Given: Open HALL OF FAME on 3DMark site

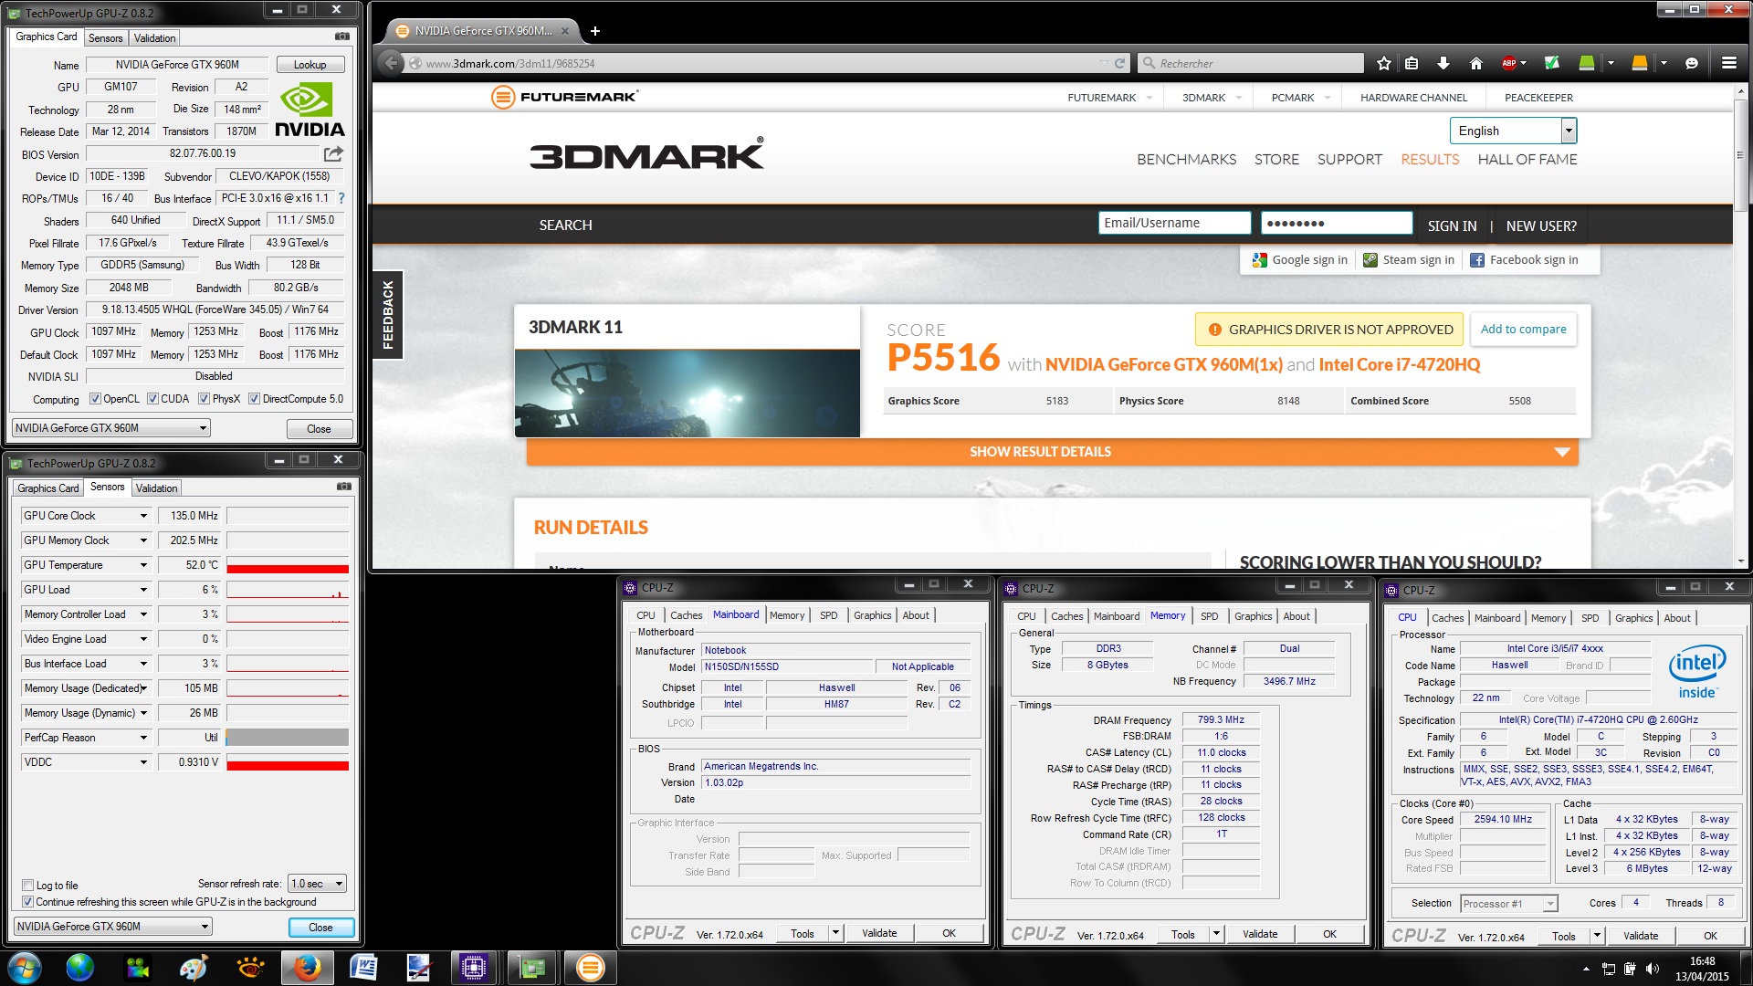Looking at the screenshot, I should click(x=1527, y=160).
